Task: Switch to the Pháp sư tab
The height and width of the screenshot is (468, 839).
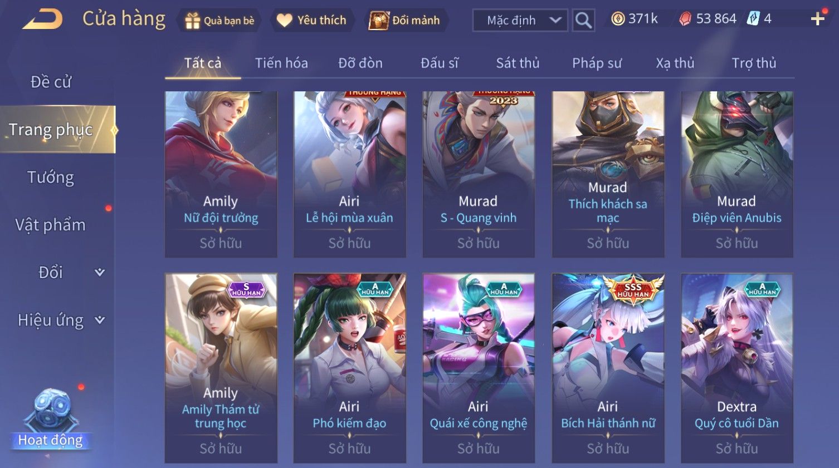Action: pyautogui.click(x=597, y=63)
